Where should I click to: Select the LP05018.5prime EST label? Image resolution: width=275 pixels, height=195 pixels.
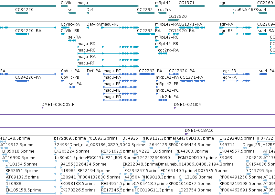[x=18, y=151]
